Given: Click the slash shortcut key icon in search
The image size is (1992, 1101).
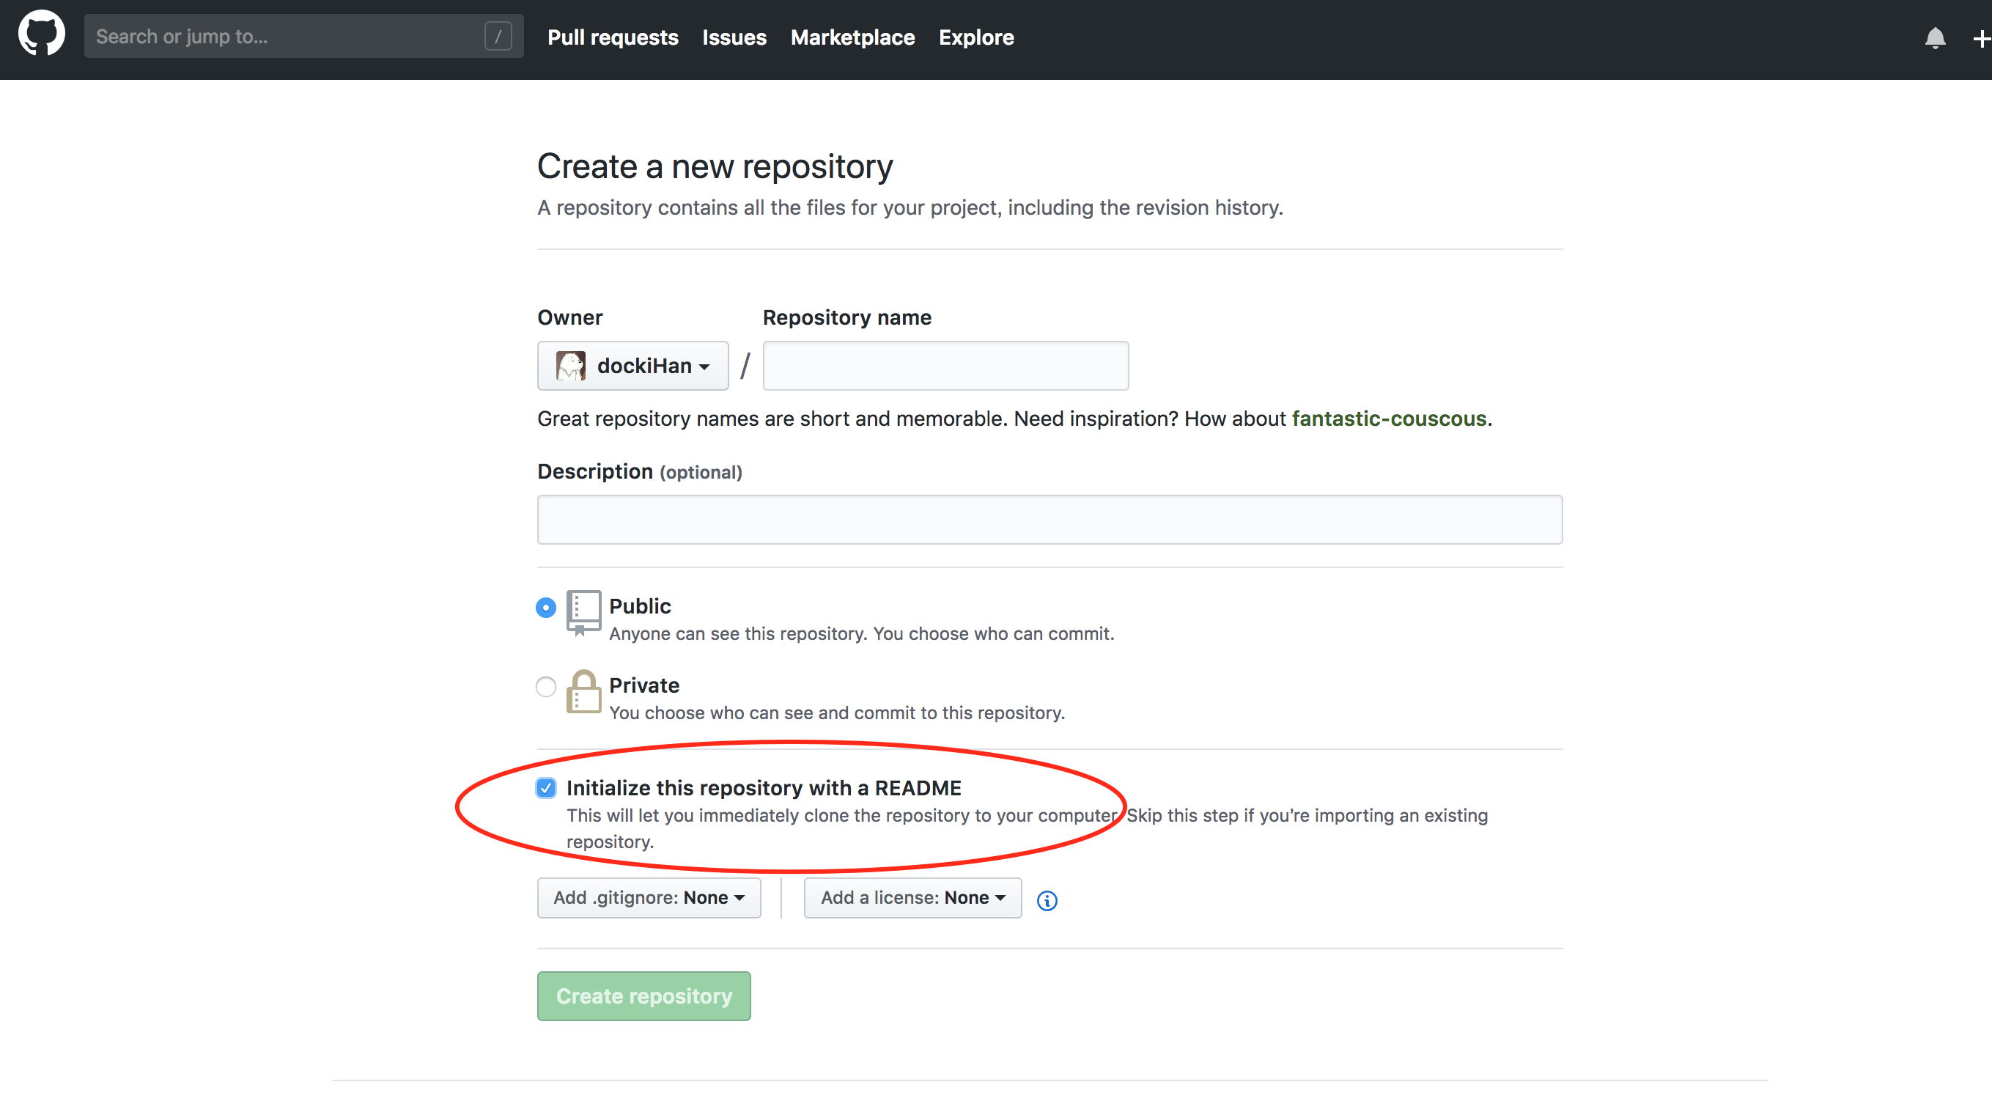Looking at the screenshot, I should click(x=498, y=37).
